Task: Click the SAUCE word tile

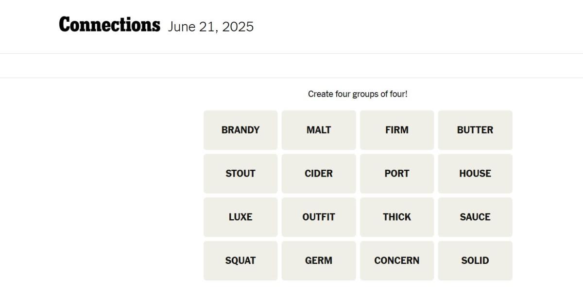Action: point(475,217)
